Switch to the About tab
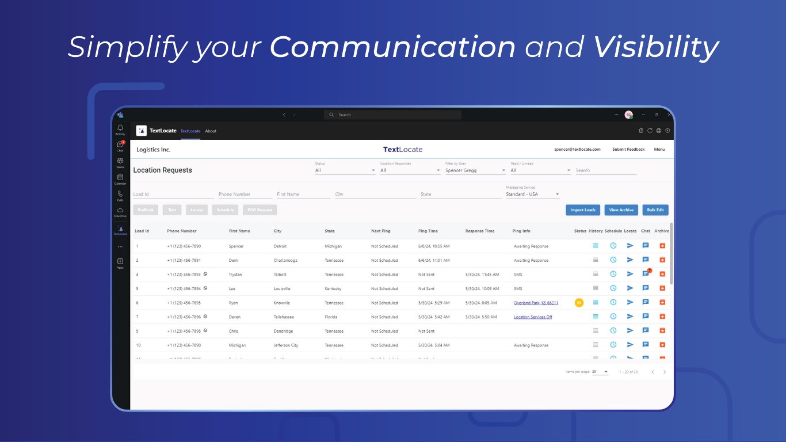786x442 pixels. pyautogui.click(x=211, y=131)
